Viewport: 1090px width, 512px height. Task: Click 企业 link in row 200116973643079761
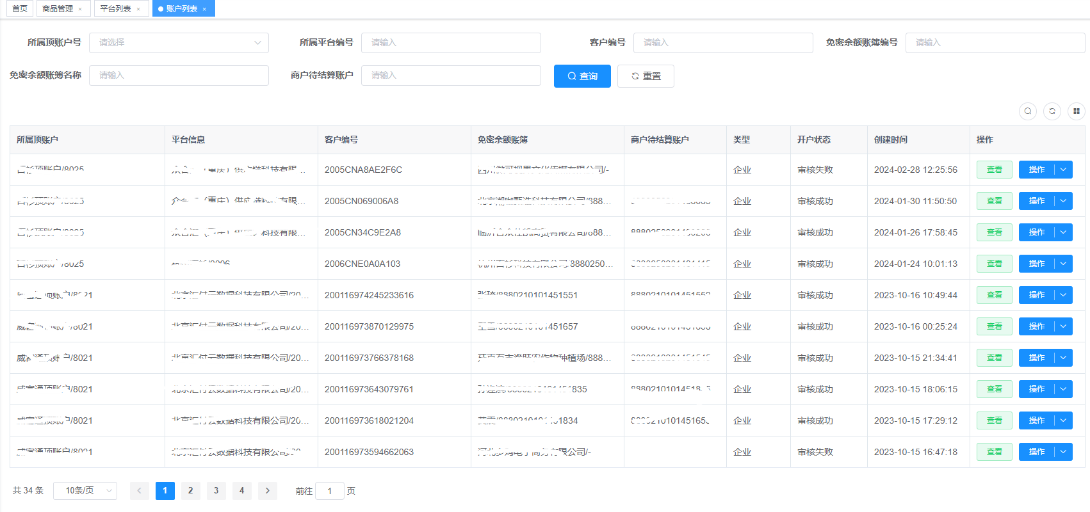coord(742,389)
